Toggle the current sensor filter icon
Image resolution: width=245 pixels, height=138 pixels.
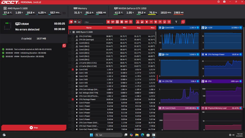tap(151, 22)
